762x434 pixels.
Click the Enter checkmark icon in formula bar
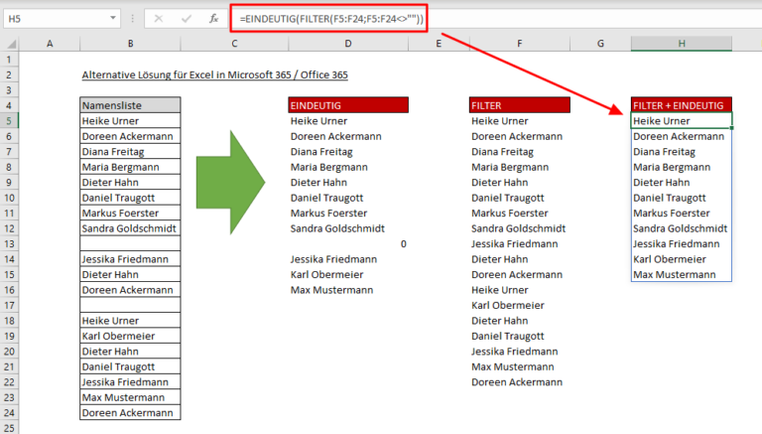click(185, 19)
